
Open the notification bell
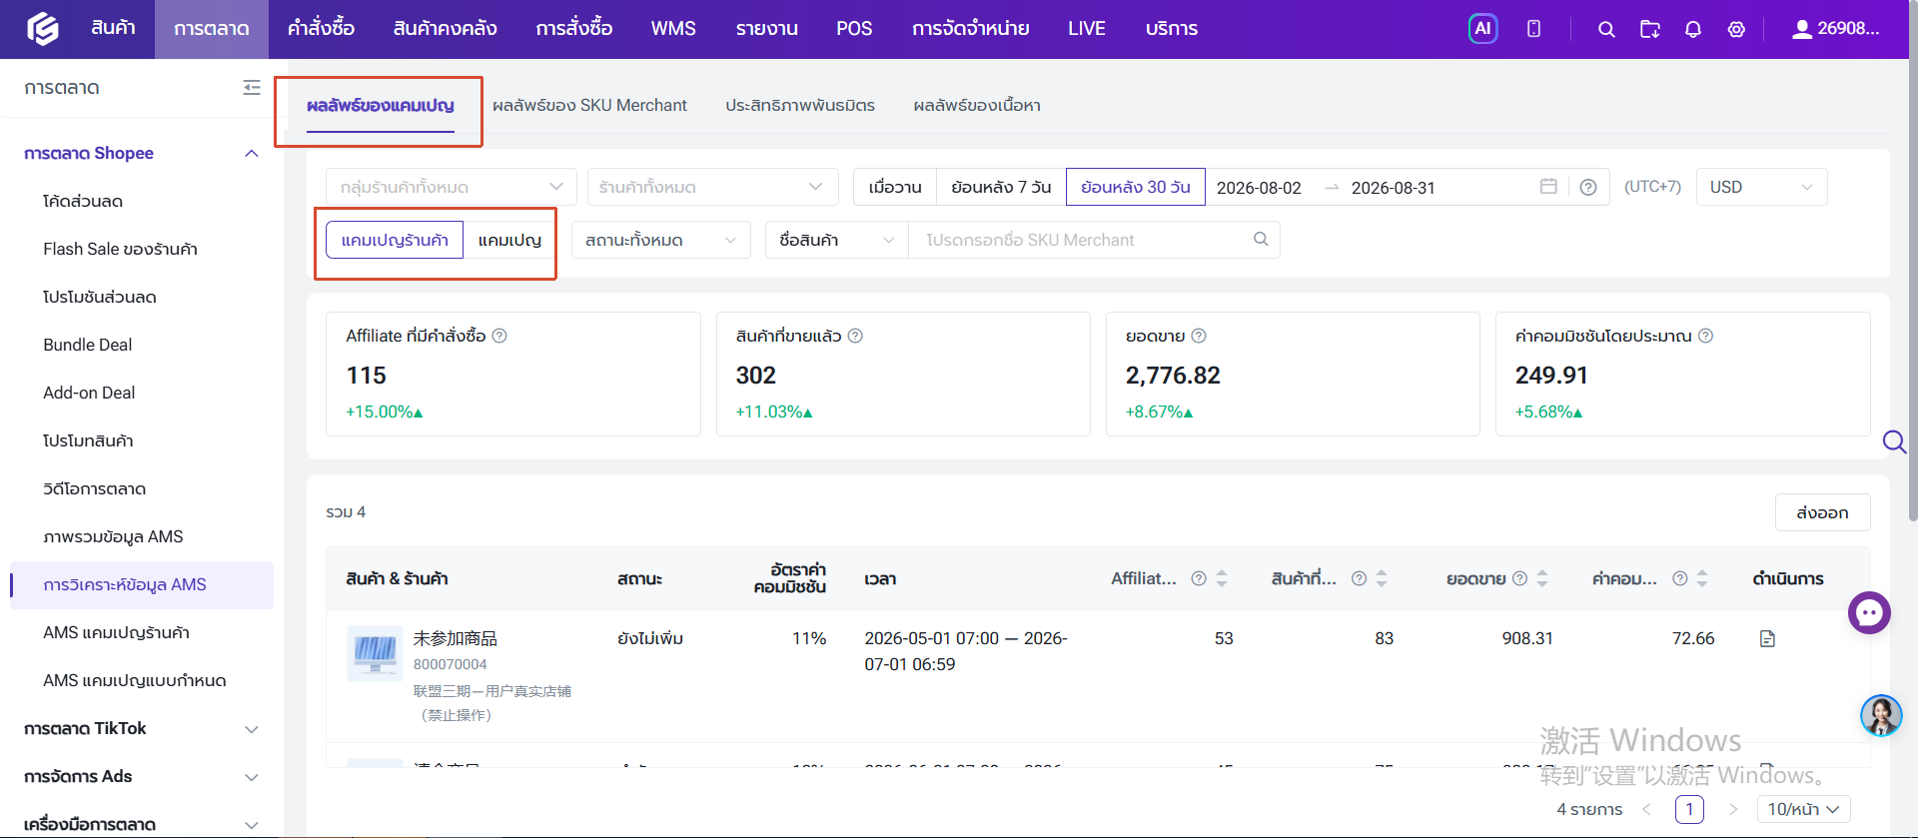[1693, 30]
